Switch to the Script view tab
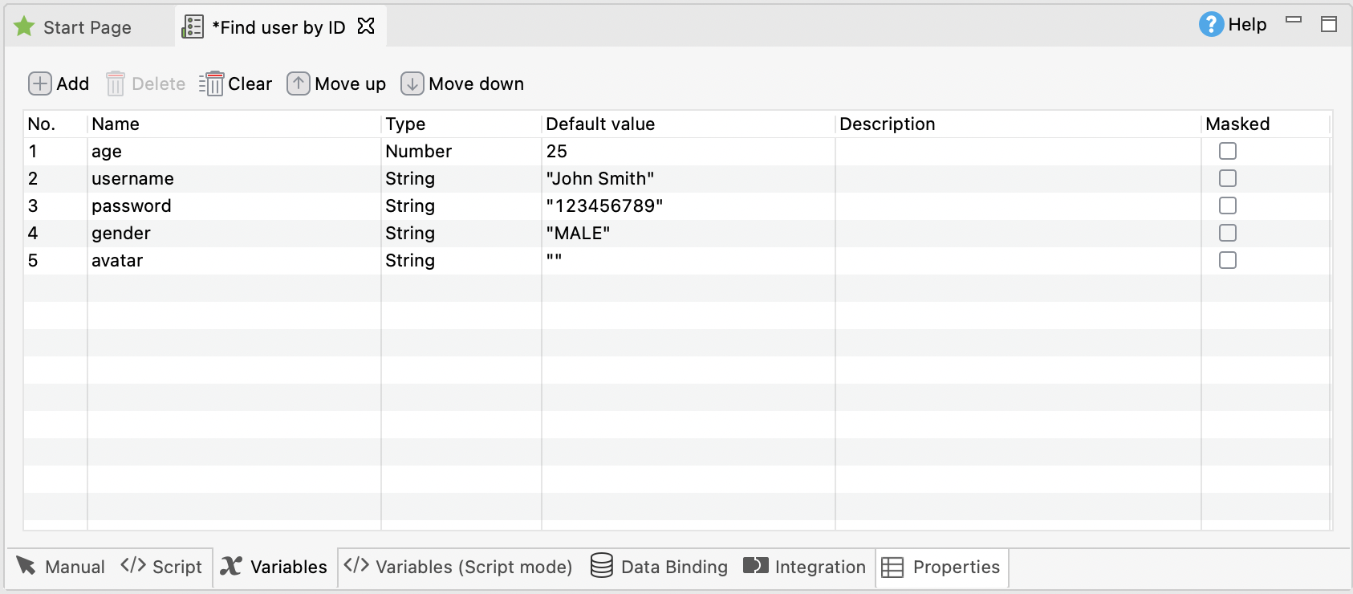This screenshot has height=594, width=1353. coord(162,567)
